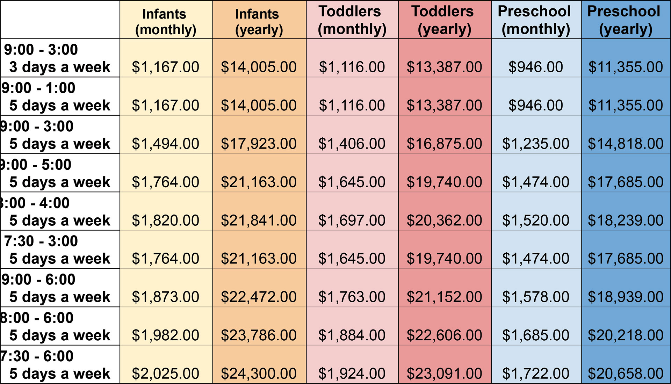Select the Infants (yearly) header cell
671x384 pixels.
[259, 21]
